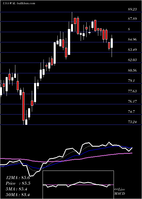Click the 74.7 price axis label
142x199 pixels.
(x=131, y=112)
